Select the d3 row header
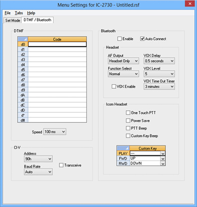This screenshot has height=207, width=197. pos(23,60)
